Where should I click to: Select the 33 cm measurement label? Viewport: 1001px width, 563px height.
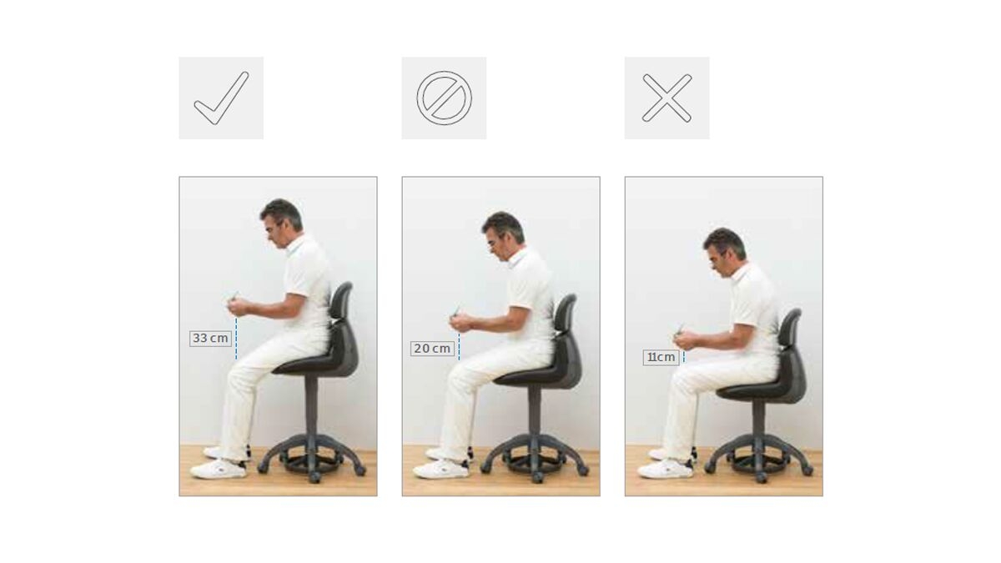coord(210,339)
